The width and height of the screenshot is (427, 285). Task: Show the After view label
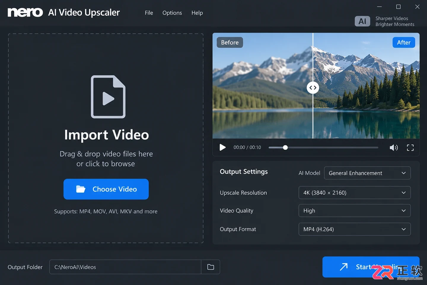tap(404, 42)
